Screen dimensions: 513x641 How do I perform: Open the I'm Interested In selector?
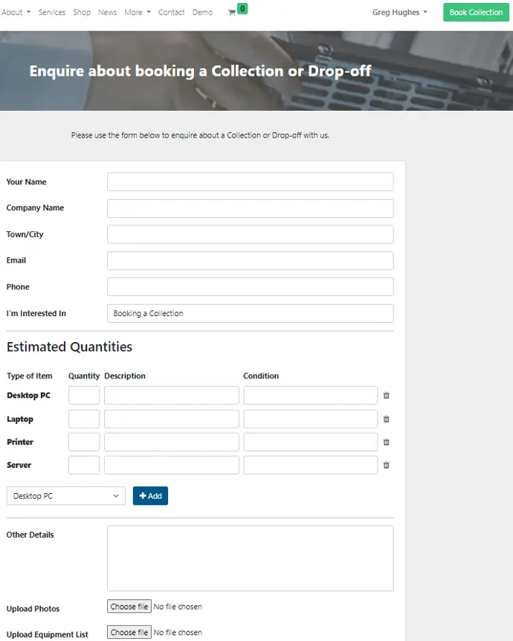[250, 314]
